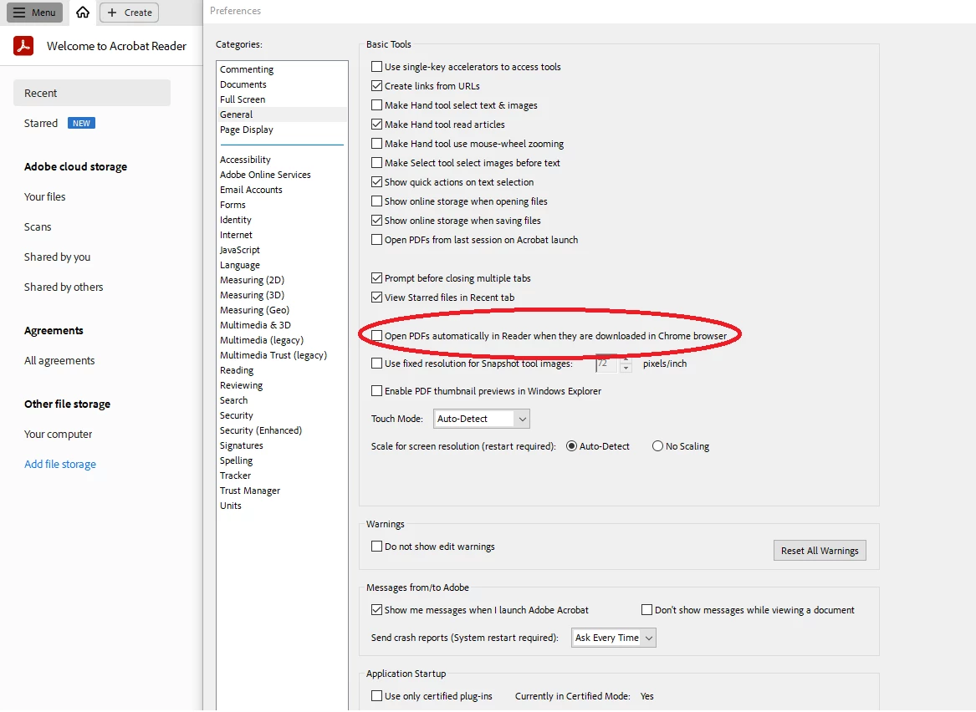Open Your computer storage

point(59,434)
